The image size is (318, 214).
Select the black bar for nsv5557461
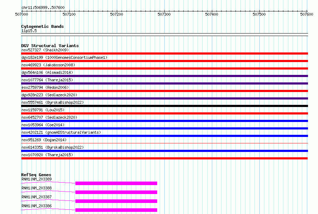click(x=164, y=106)
